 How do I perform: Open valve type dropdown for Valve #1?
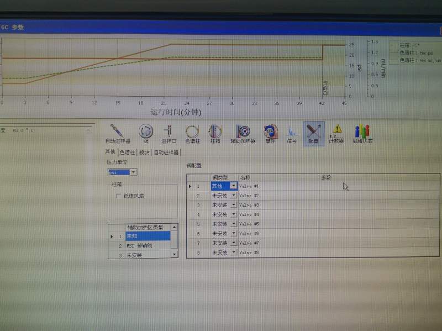coord(233,186)
